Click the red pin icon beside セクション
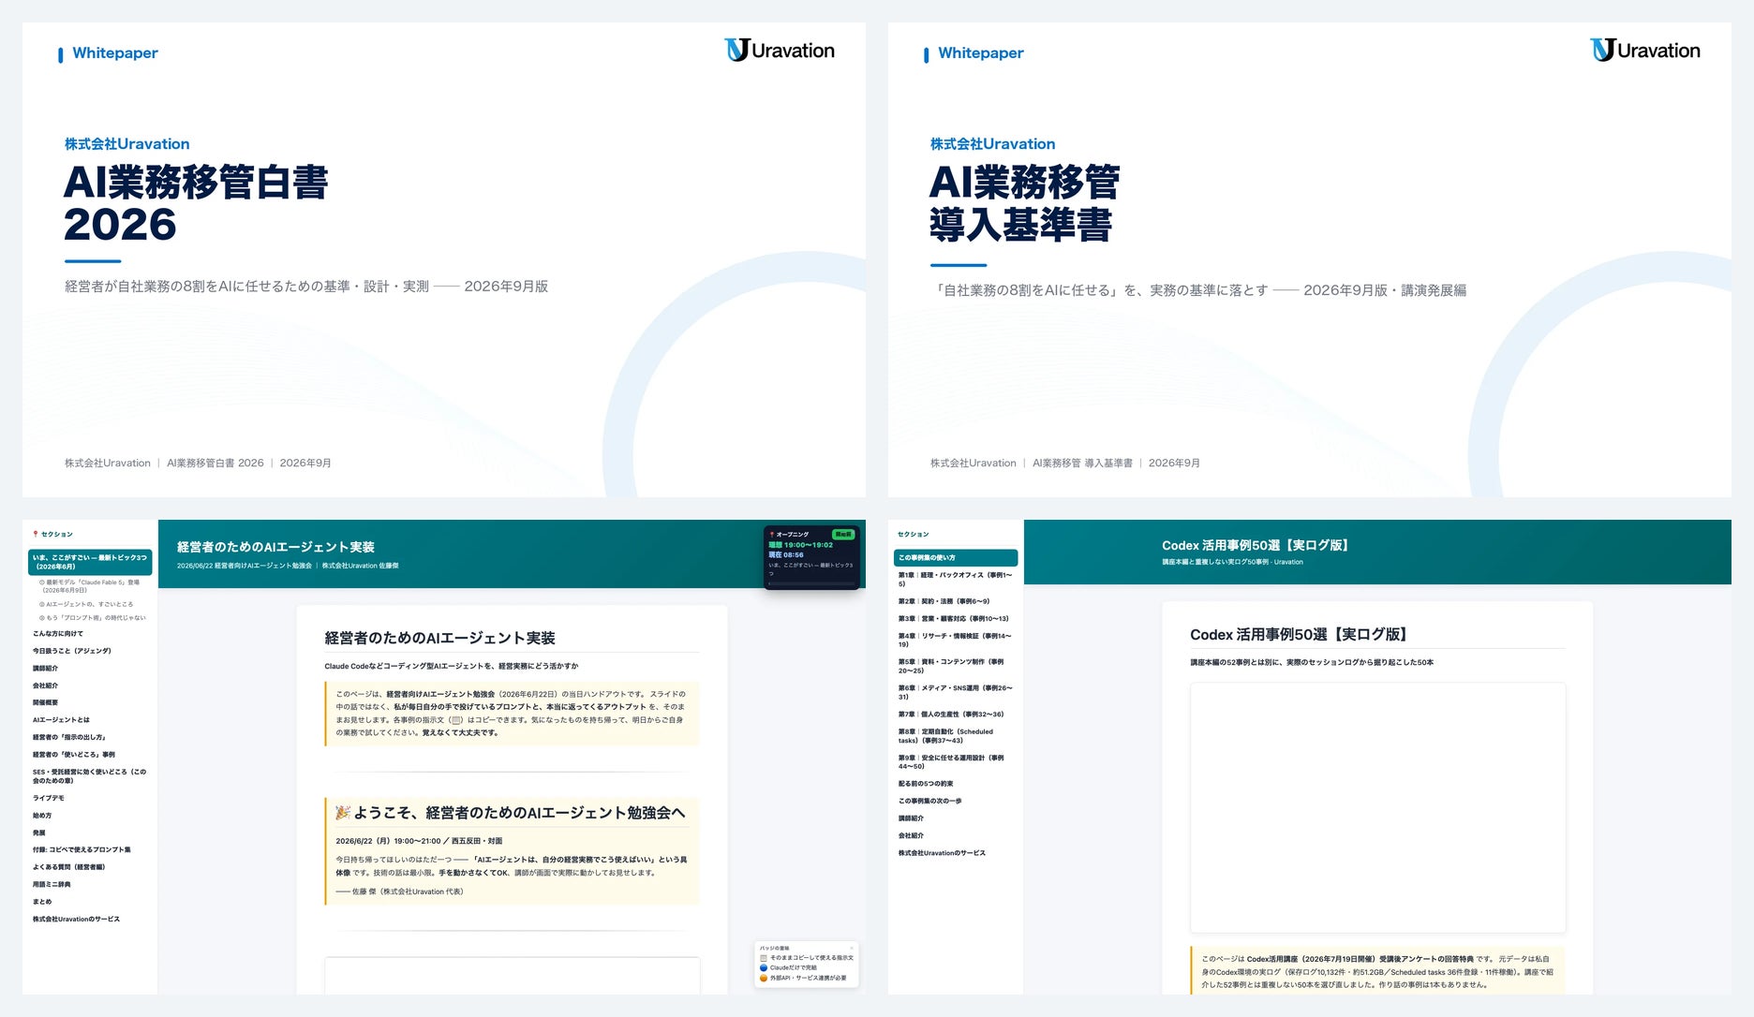 [x=36, y=534]
